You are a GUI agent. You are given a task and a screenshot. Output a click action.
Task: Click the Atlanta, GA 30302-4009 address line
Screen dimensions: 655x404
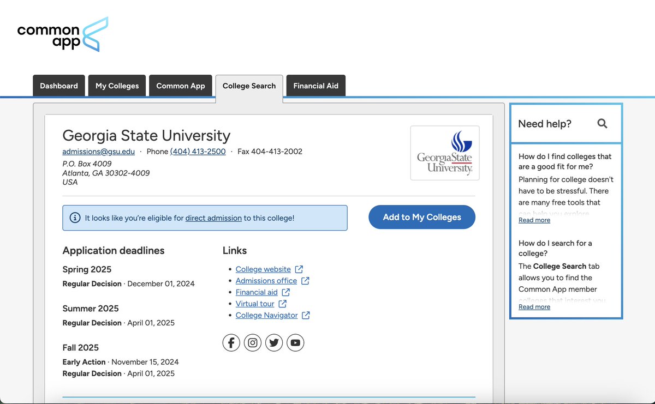point(106,173)
